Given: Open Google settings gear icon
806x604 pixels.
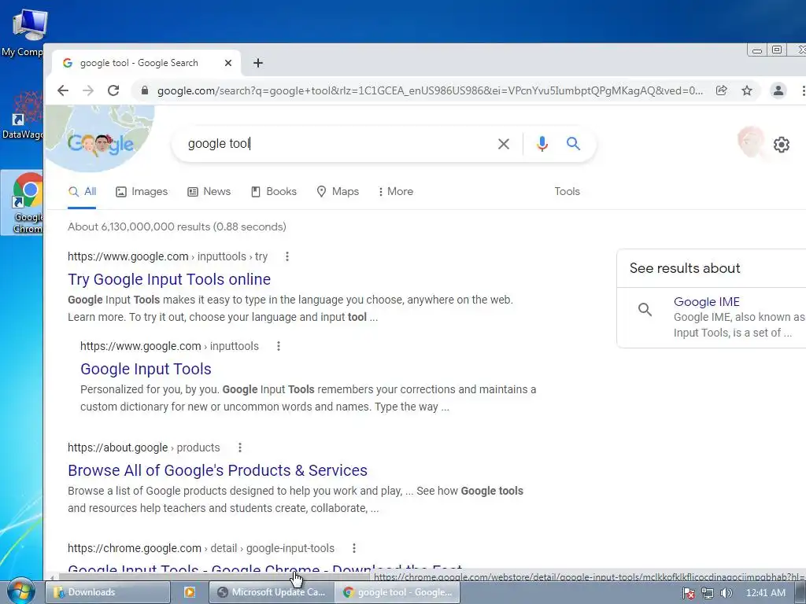Looking at the screenshot, I should [782, 145].
